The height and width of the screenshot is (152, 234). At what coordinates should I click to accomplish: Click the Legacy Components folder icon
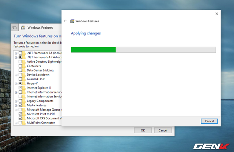pos(24,101)
